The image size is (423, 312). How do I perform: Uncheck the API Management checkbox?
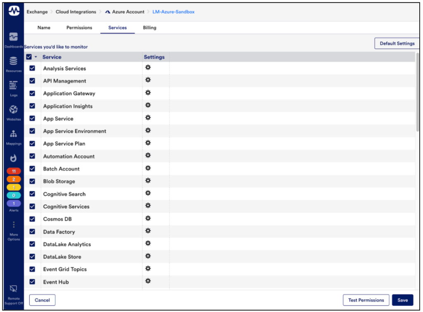pos(32,81)
